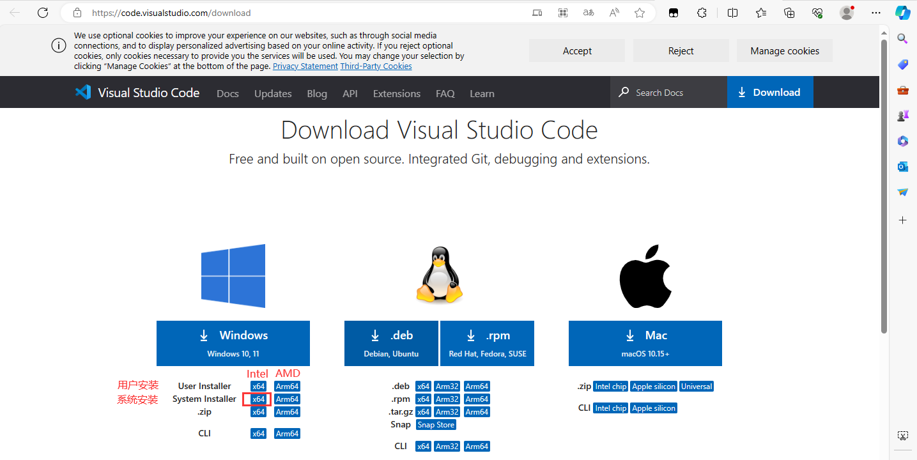Download Windows User Installer x64
The width and height of the screenshot is (917, 460).
point(258,387)
